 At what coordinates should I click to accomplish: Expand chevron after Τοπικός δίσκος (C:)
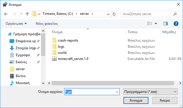tap(76, 14)
